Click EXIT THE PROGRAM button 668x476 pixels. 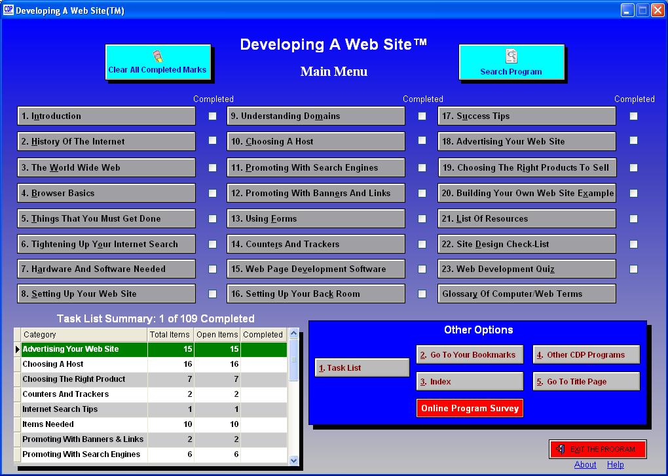[598, 449]
